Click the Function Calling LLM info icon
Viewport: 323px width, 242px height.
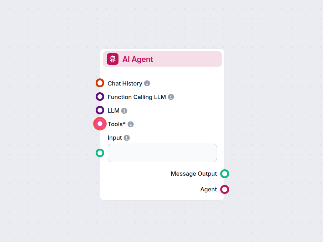[x=171, y=97]
